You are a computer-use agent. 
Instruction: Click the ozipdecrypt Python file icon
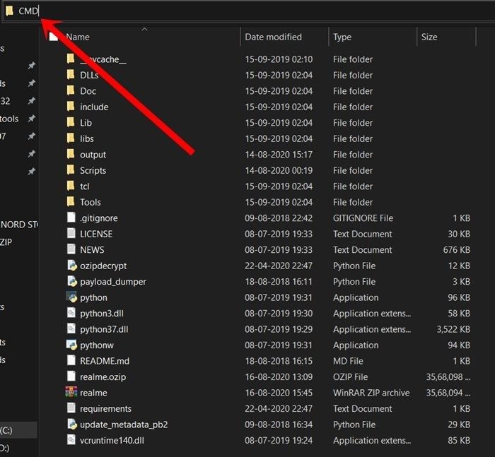[72, 266]
